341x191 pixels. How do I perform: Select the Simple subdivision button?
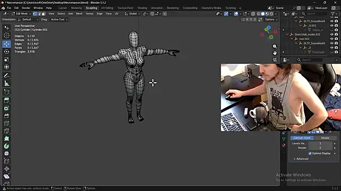coord(325,138)
